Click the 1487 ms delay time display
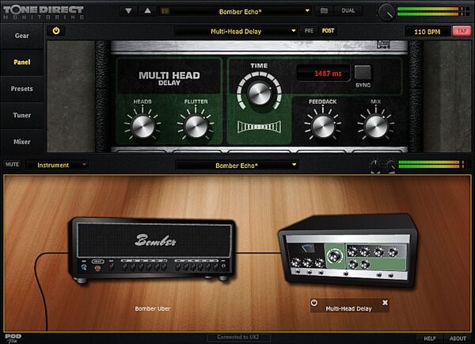Viewport: 475px width, 344px height. (x=324, y=74)
